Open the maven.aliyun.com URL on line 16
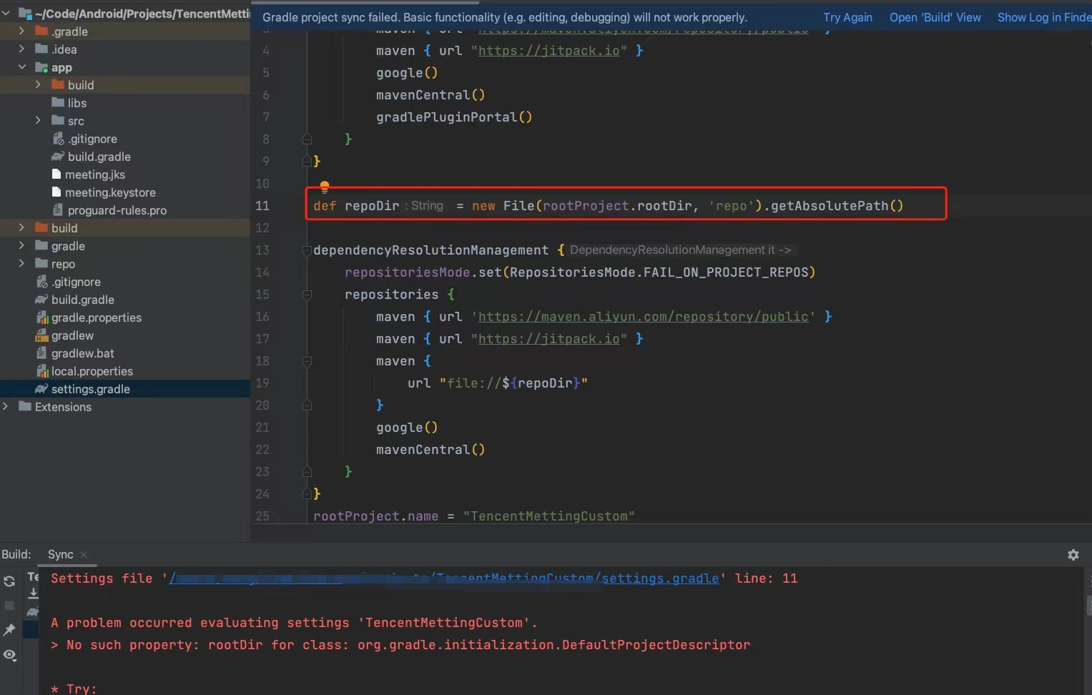 click(643, 317)
